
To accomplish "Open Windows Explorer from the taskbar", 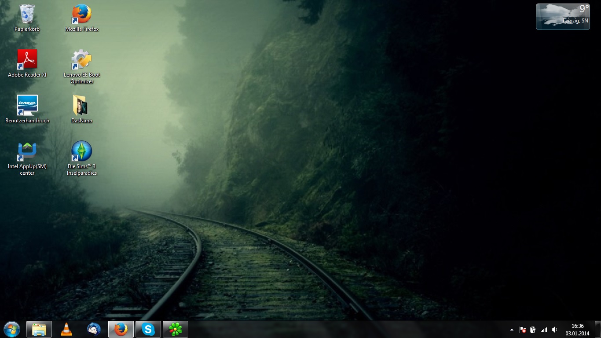I will [39, 329].
